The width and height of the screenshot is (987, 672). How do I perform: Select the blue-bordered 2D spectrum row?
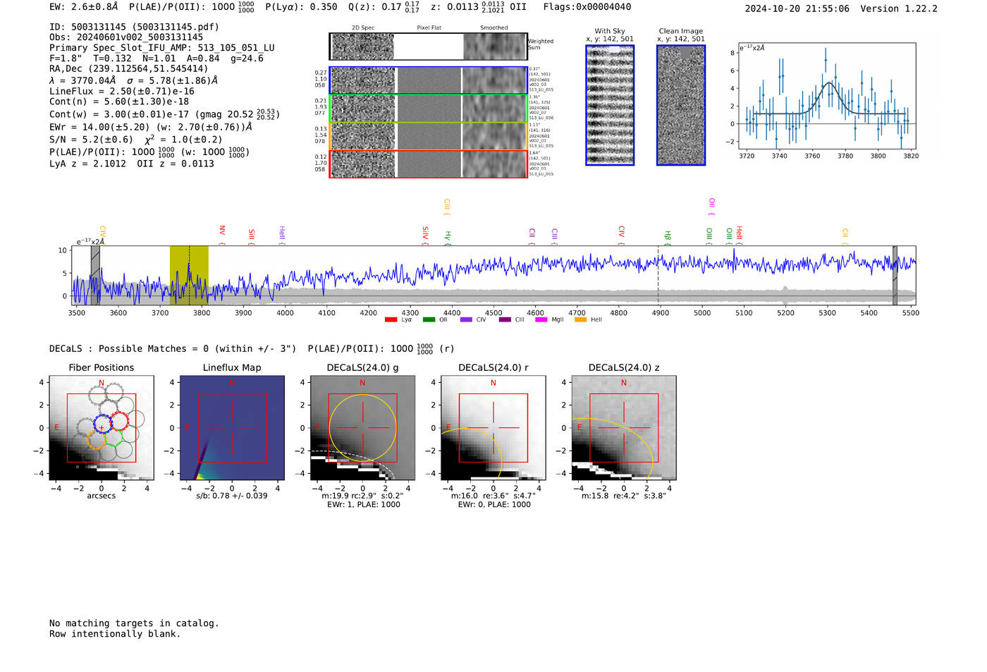coord(429,80)
